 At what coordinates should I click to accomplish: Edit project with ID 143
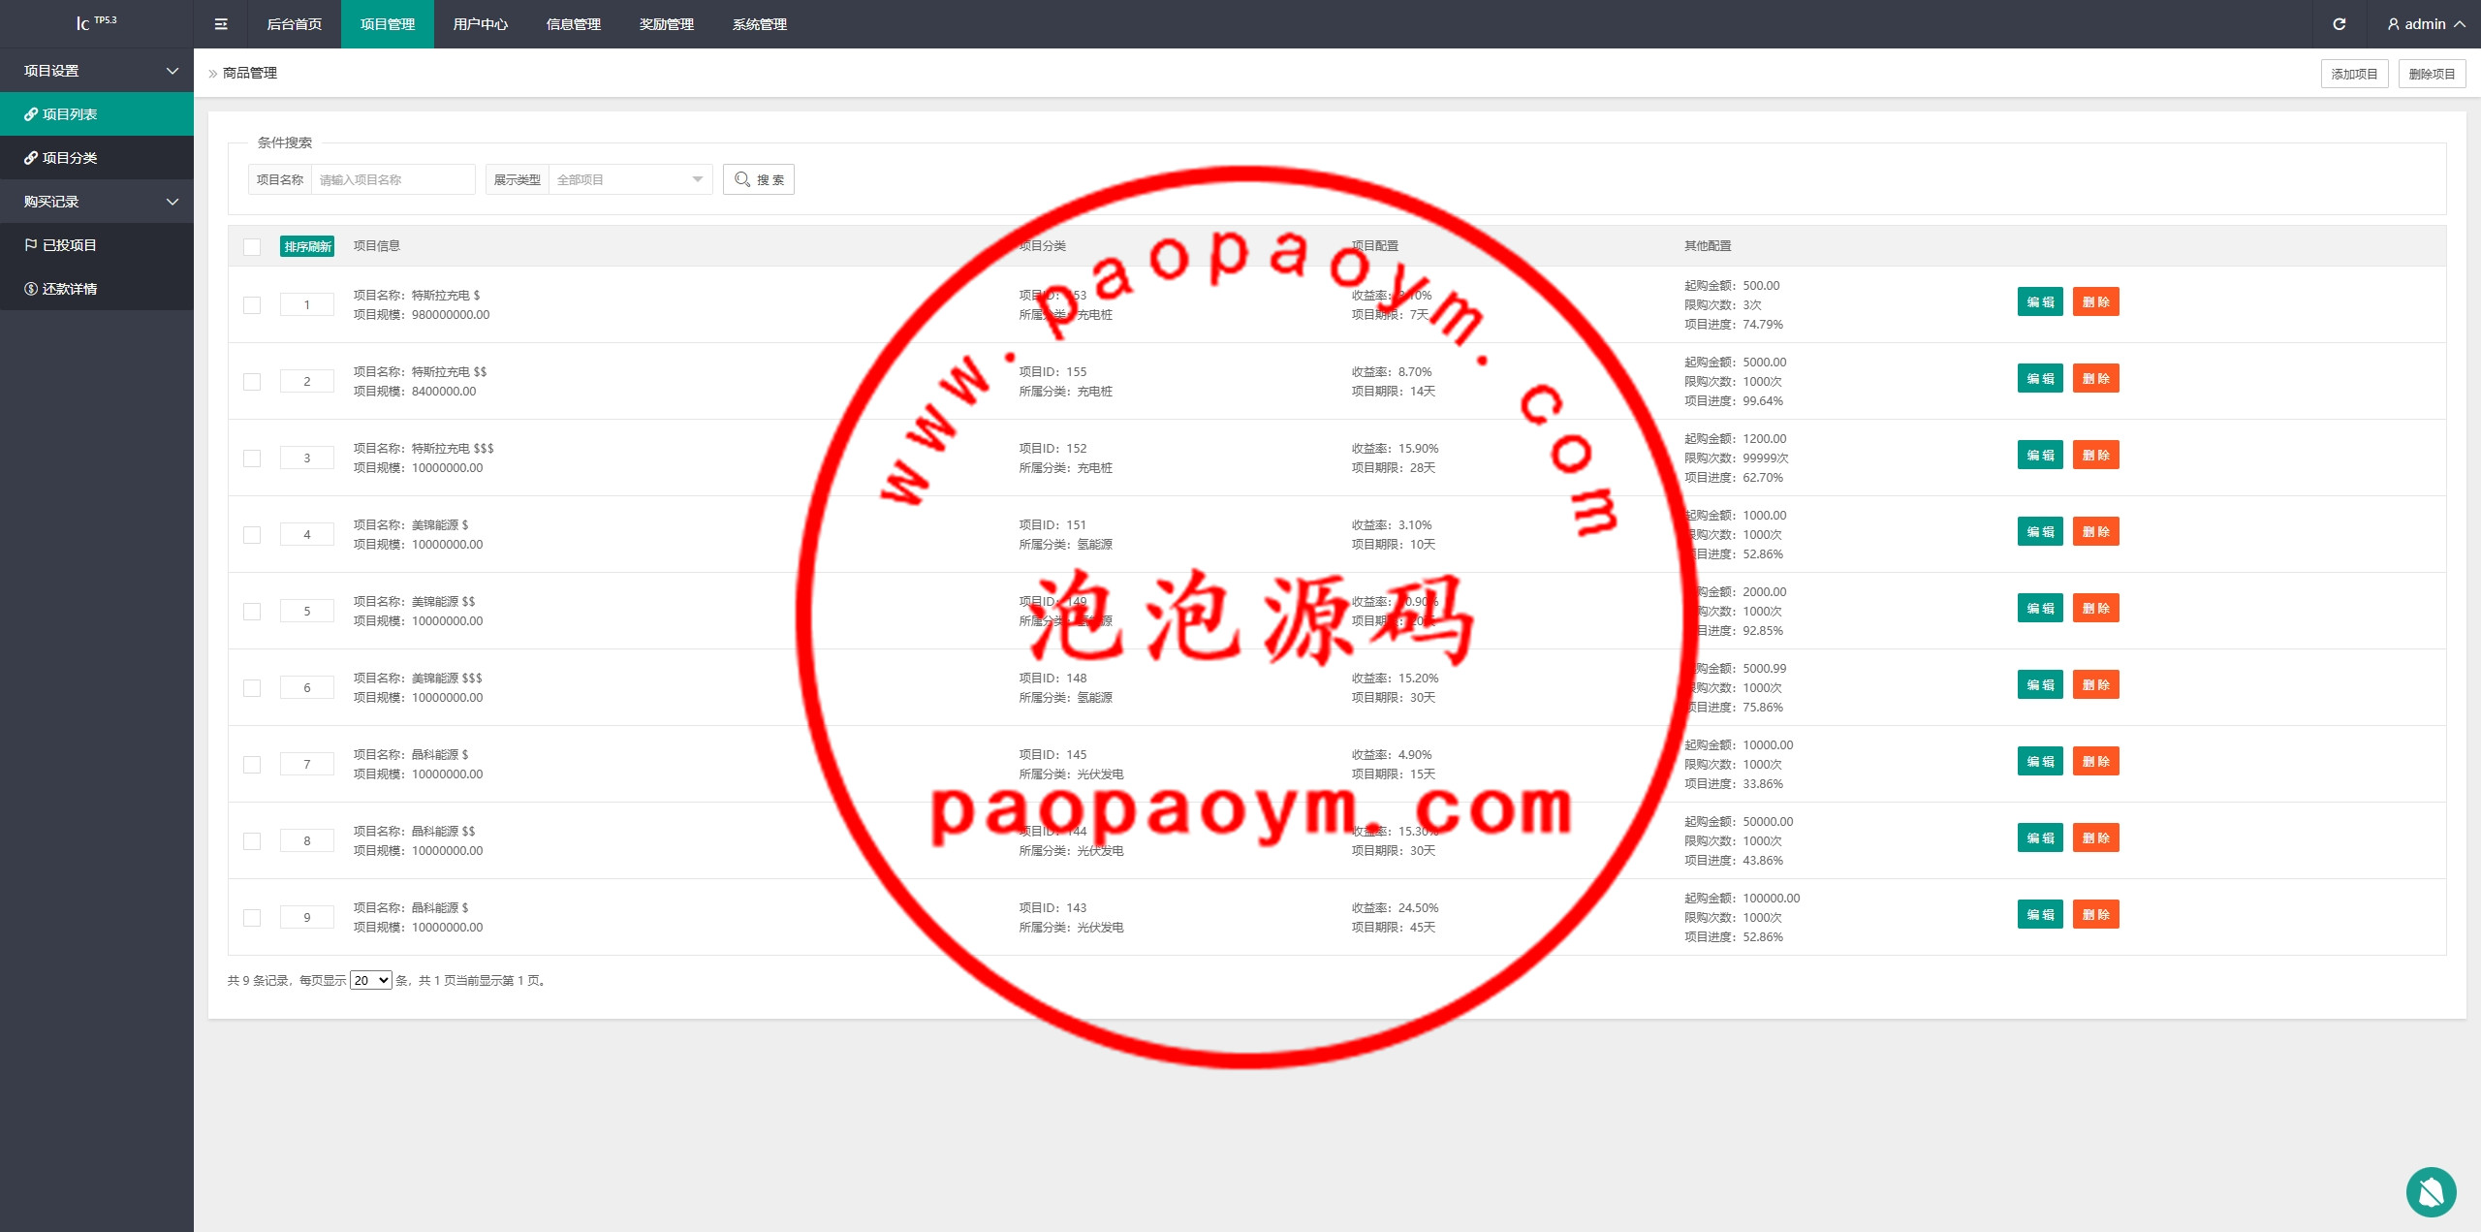[x=2040, y=914]
